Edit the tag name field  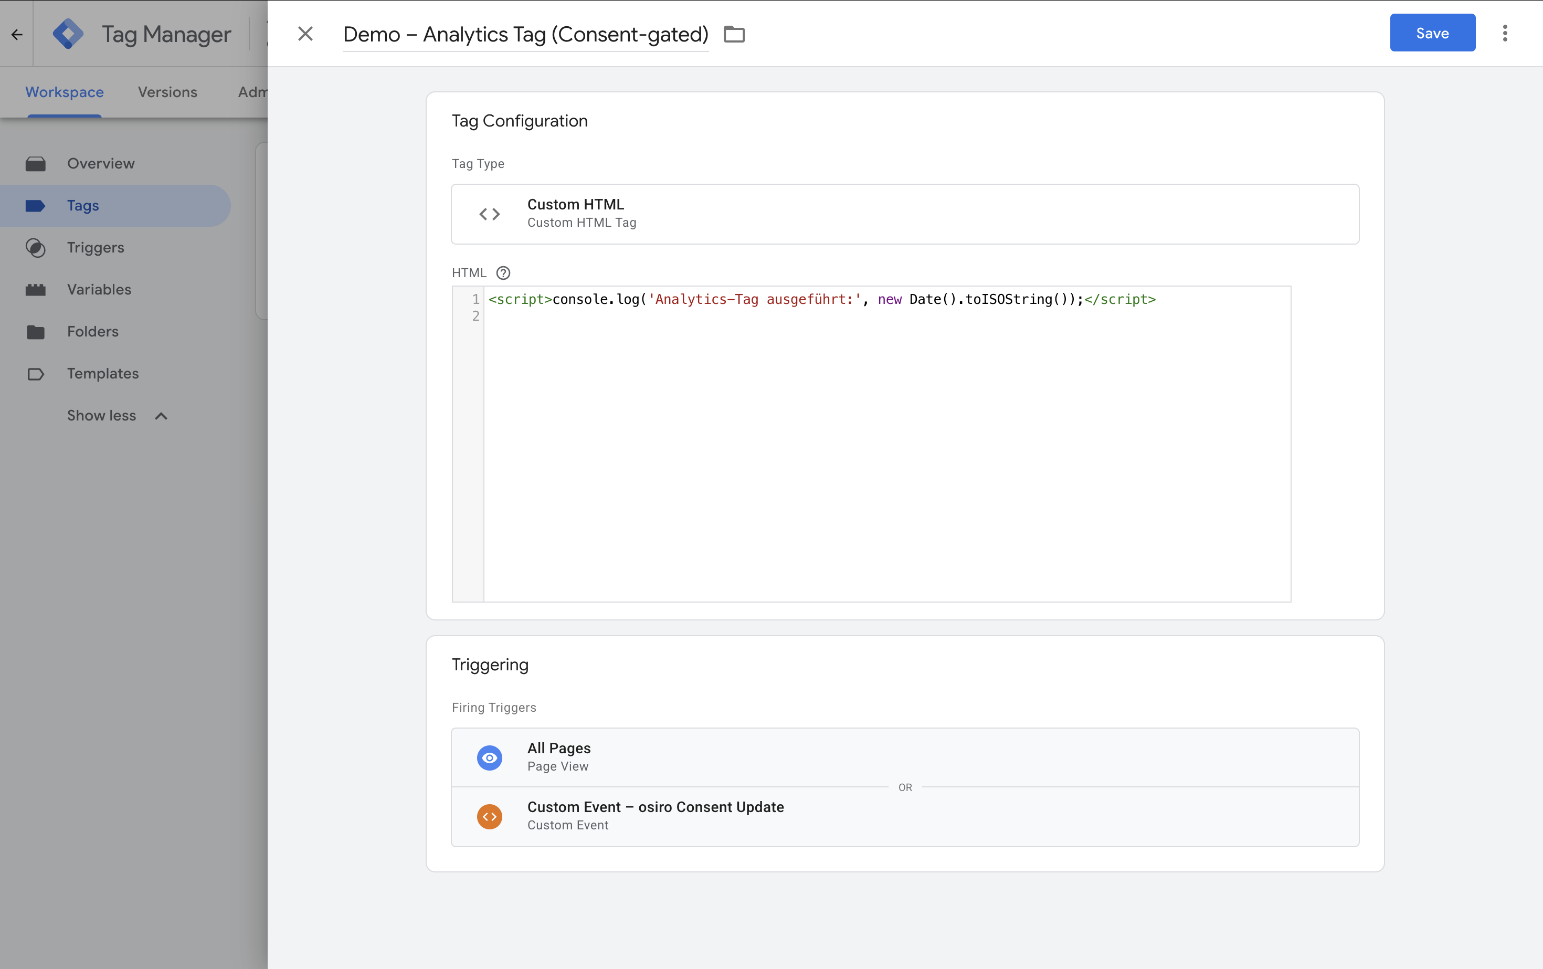click(525, 34)
